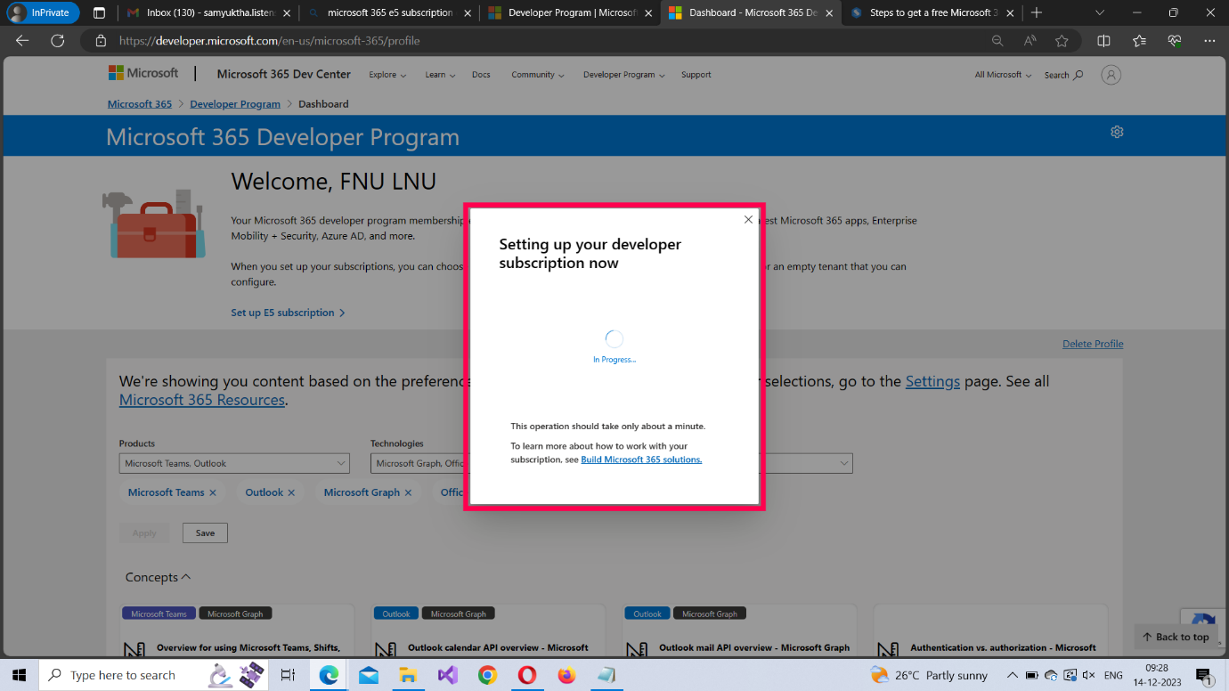Open Firefox from the taskbar
Viewport: 1229px width, 691px height.
click(566, 675)
